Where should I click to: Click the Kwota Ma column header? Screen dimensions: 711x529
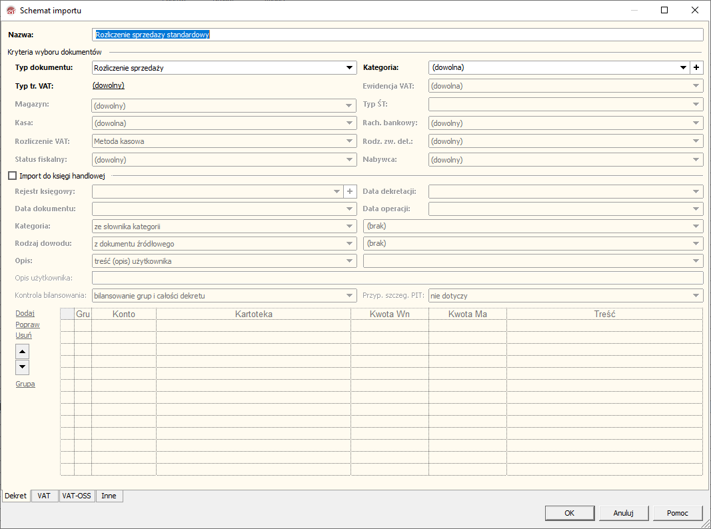(x=468, y=314)
